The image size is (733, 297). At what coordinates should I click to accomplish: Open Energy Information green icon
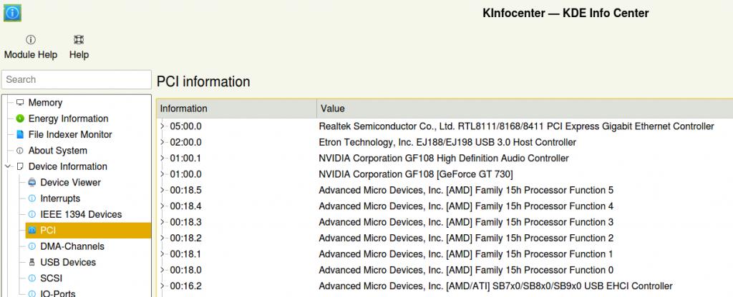[20, 119]
